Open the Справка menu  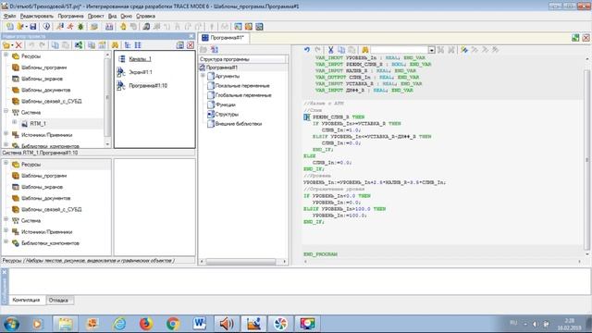pyautogui.click(x=145, y=17)
